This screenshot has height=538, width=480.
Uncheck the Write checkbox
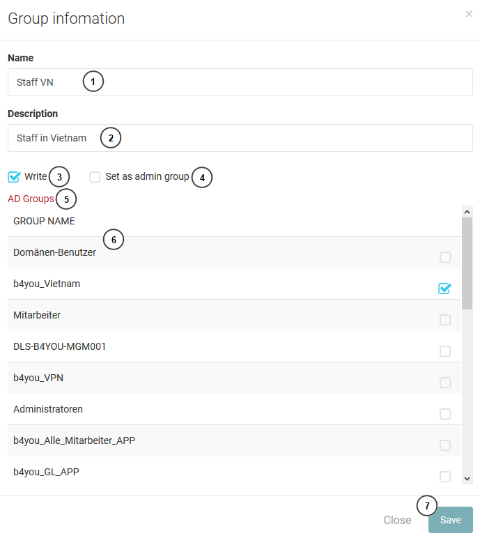[x=14, y=177]
